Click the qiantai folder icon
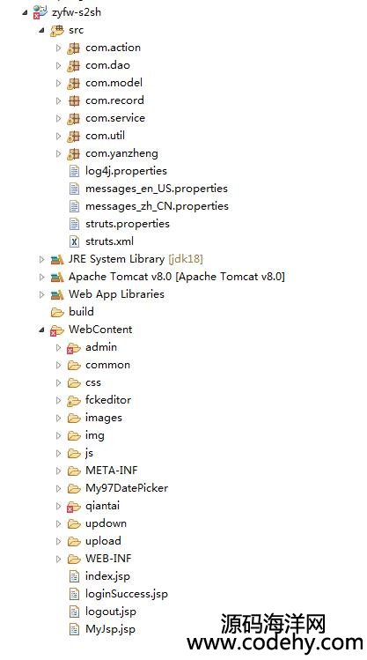This screenshot has width=367, height=660. coord(74,506)
